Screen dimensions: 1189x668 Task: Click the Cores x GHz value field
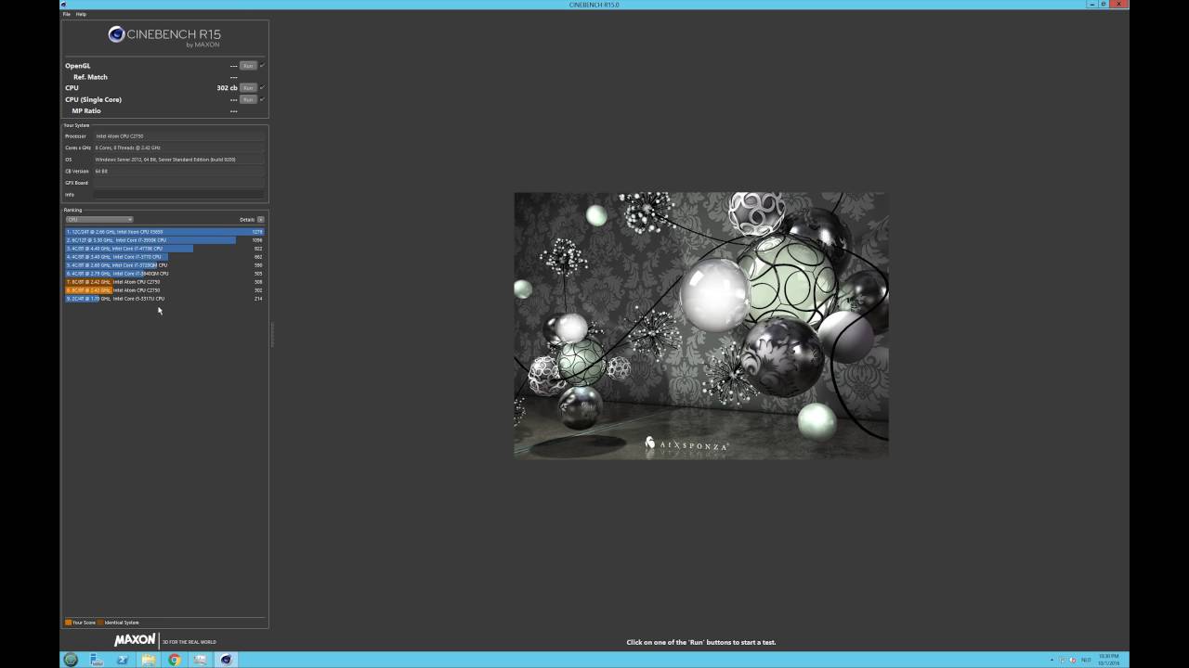(x=178, y=148)
